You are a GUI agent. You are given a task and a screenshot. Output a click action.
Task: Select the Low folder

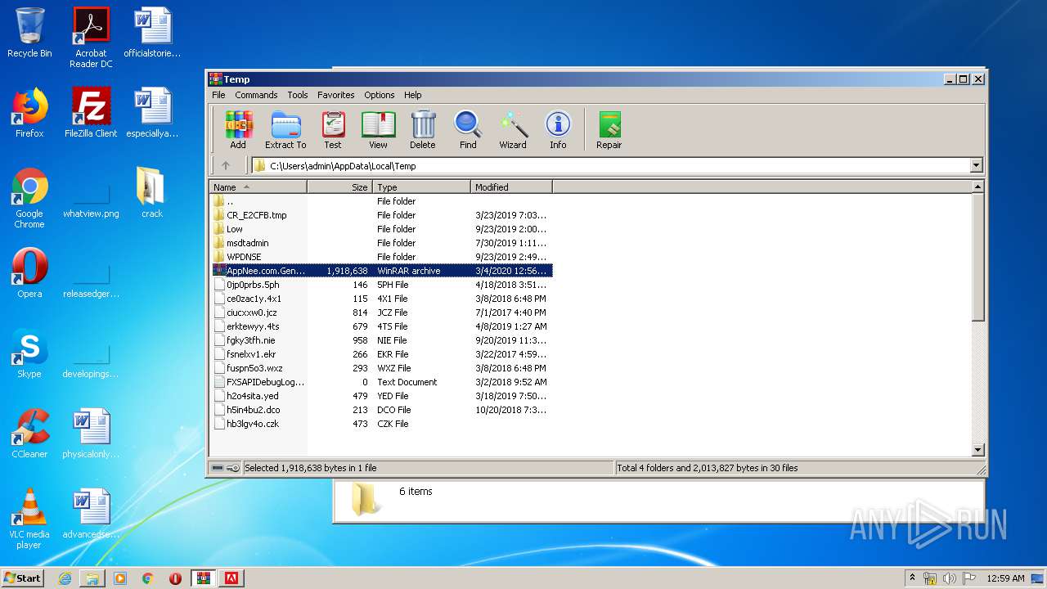point(381,229)
